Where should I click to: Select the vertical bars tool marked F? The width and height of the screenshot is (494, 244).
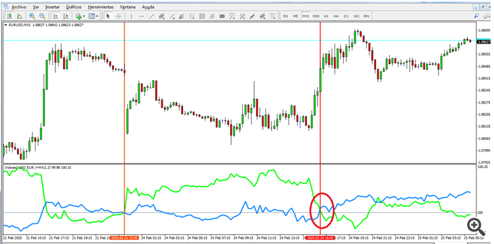tap(192, 16)
